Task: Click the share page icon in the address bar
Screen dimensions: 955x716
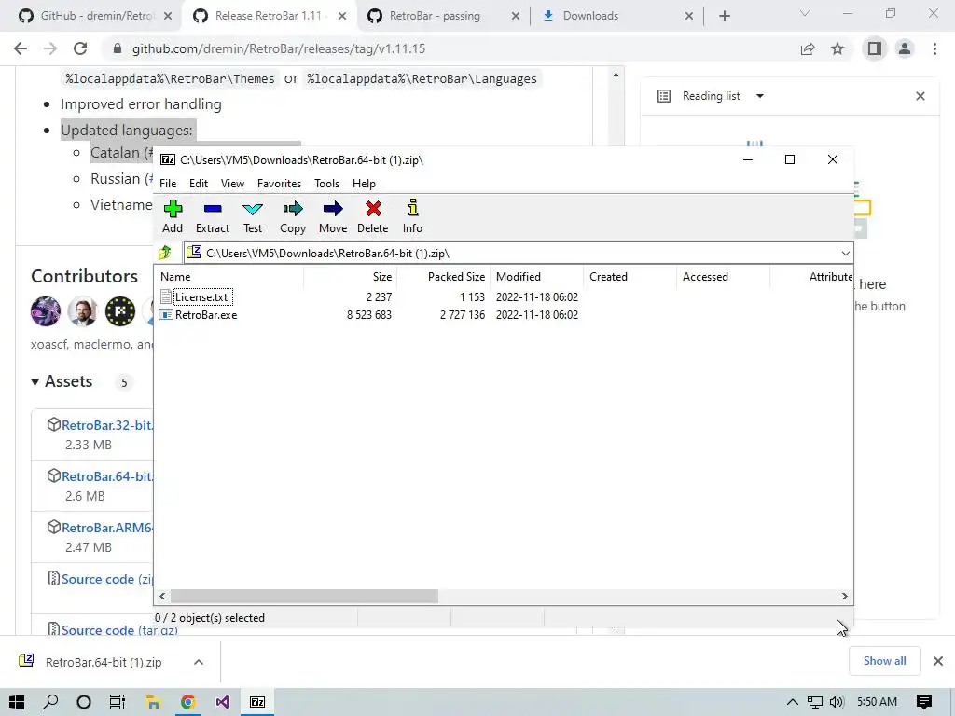Action: pos(808,48)
